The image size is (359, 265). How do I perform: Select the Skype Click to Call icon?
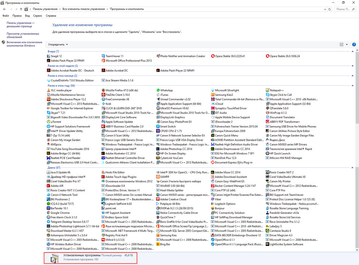267,95
